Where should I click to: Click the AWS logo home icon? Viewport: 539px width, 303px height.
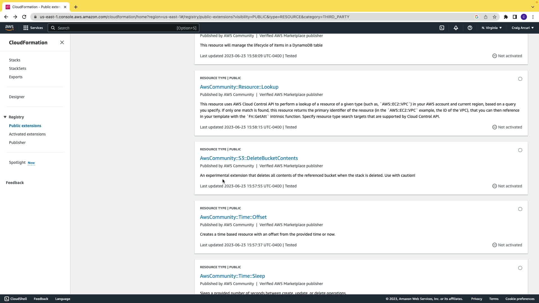(x=9, y=27)
